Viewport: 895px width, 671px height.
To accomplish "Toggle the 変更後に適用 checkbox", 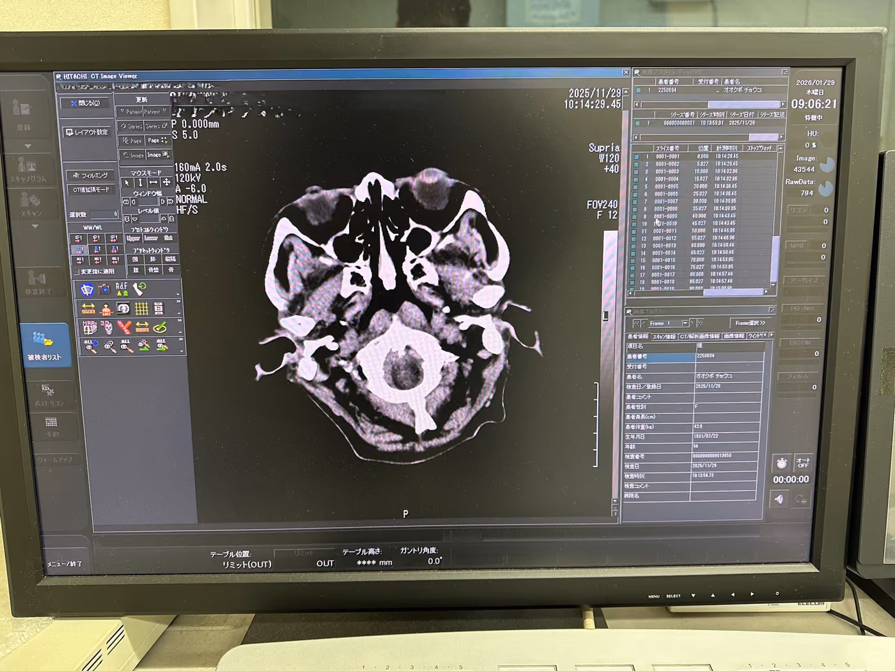I will tap(77, 272).
